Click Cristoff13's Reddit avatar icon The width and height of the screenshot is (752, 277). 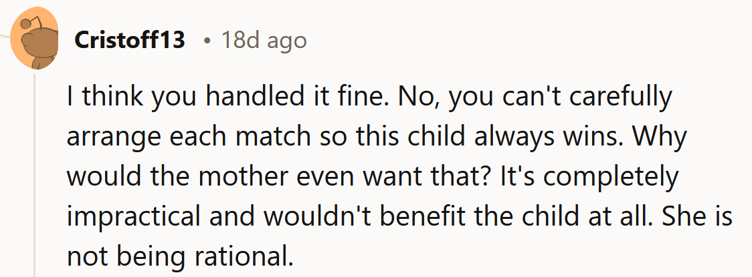pyautogui.click(x=35, y=41)
